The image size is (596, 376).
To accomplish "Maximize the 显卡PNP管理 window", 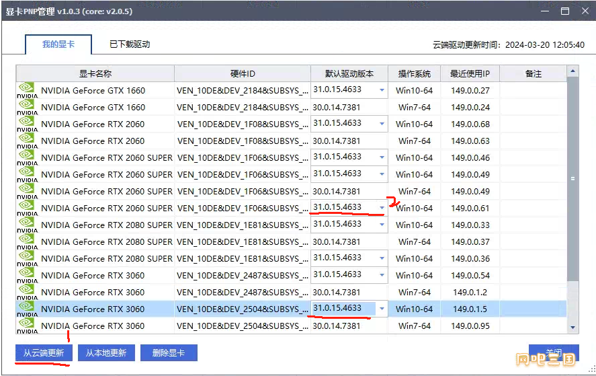I will tap(565, 11).
